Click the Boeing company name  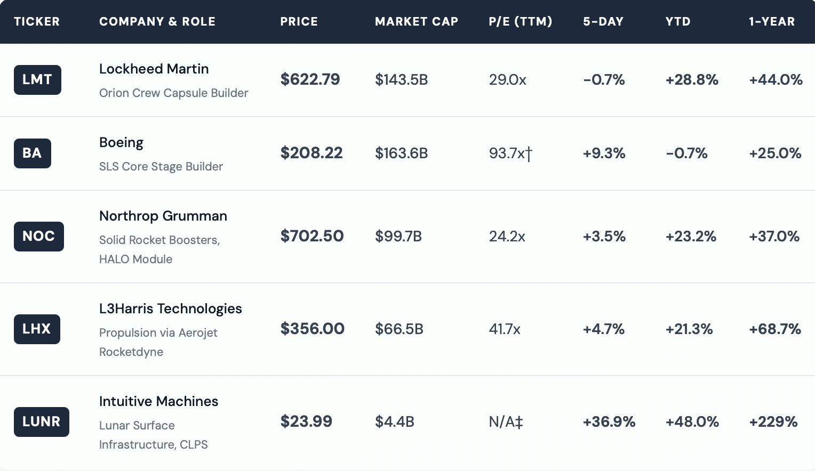pos(121,143)
